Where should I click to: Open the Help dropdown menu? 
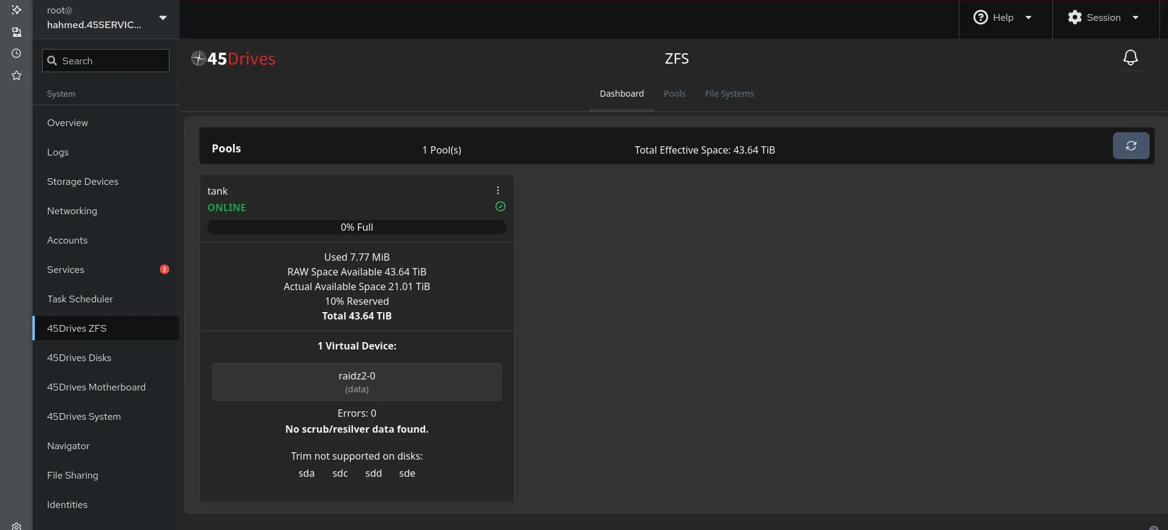[x=1003, y=18]
